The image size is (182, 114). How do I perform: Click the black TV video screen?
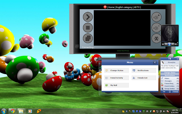pos(122,28)
